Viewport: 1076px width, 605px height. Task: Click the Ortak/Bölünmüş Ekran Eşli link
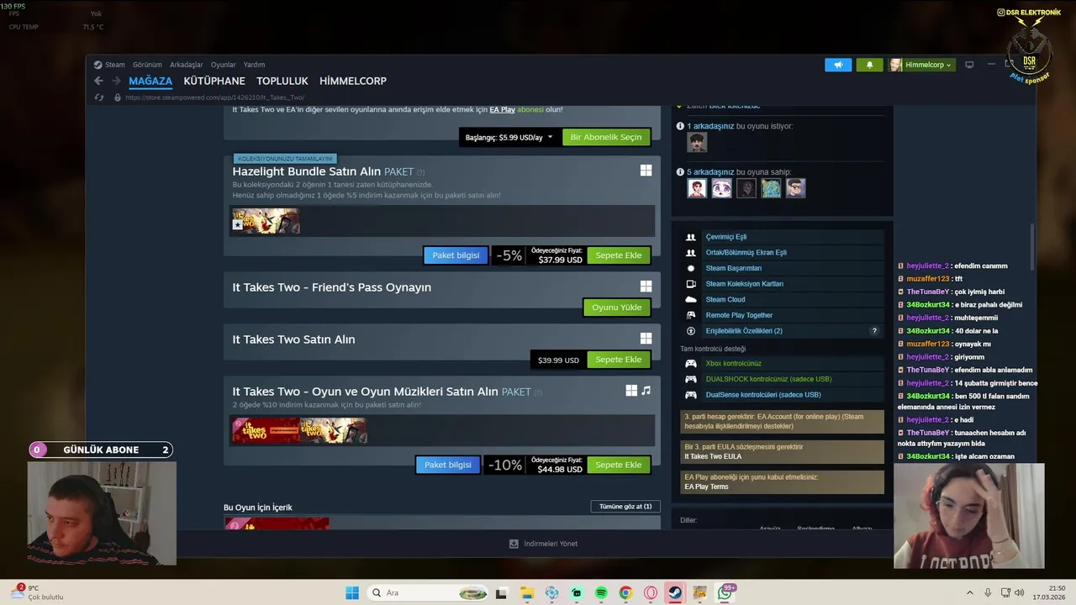click(x=746, y=252)
